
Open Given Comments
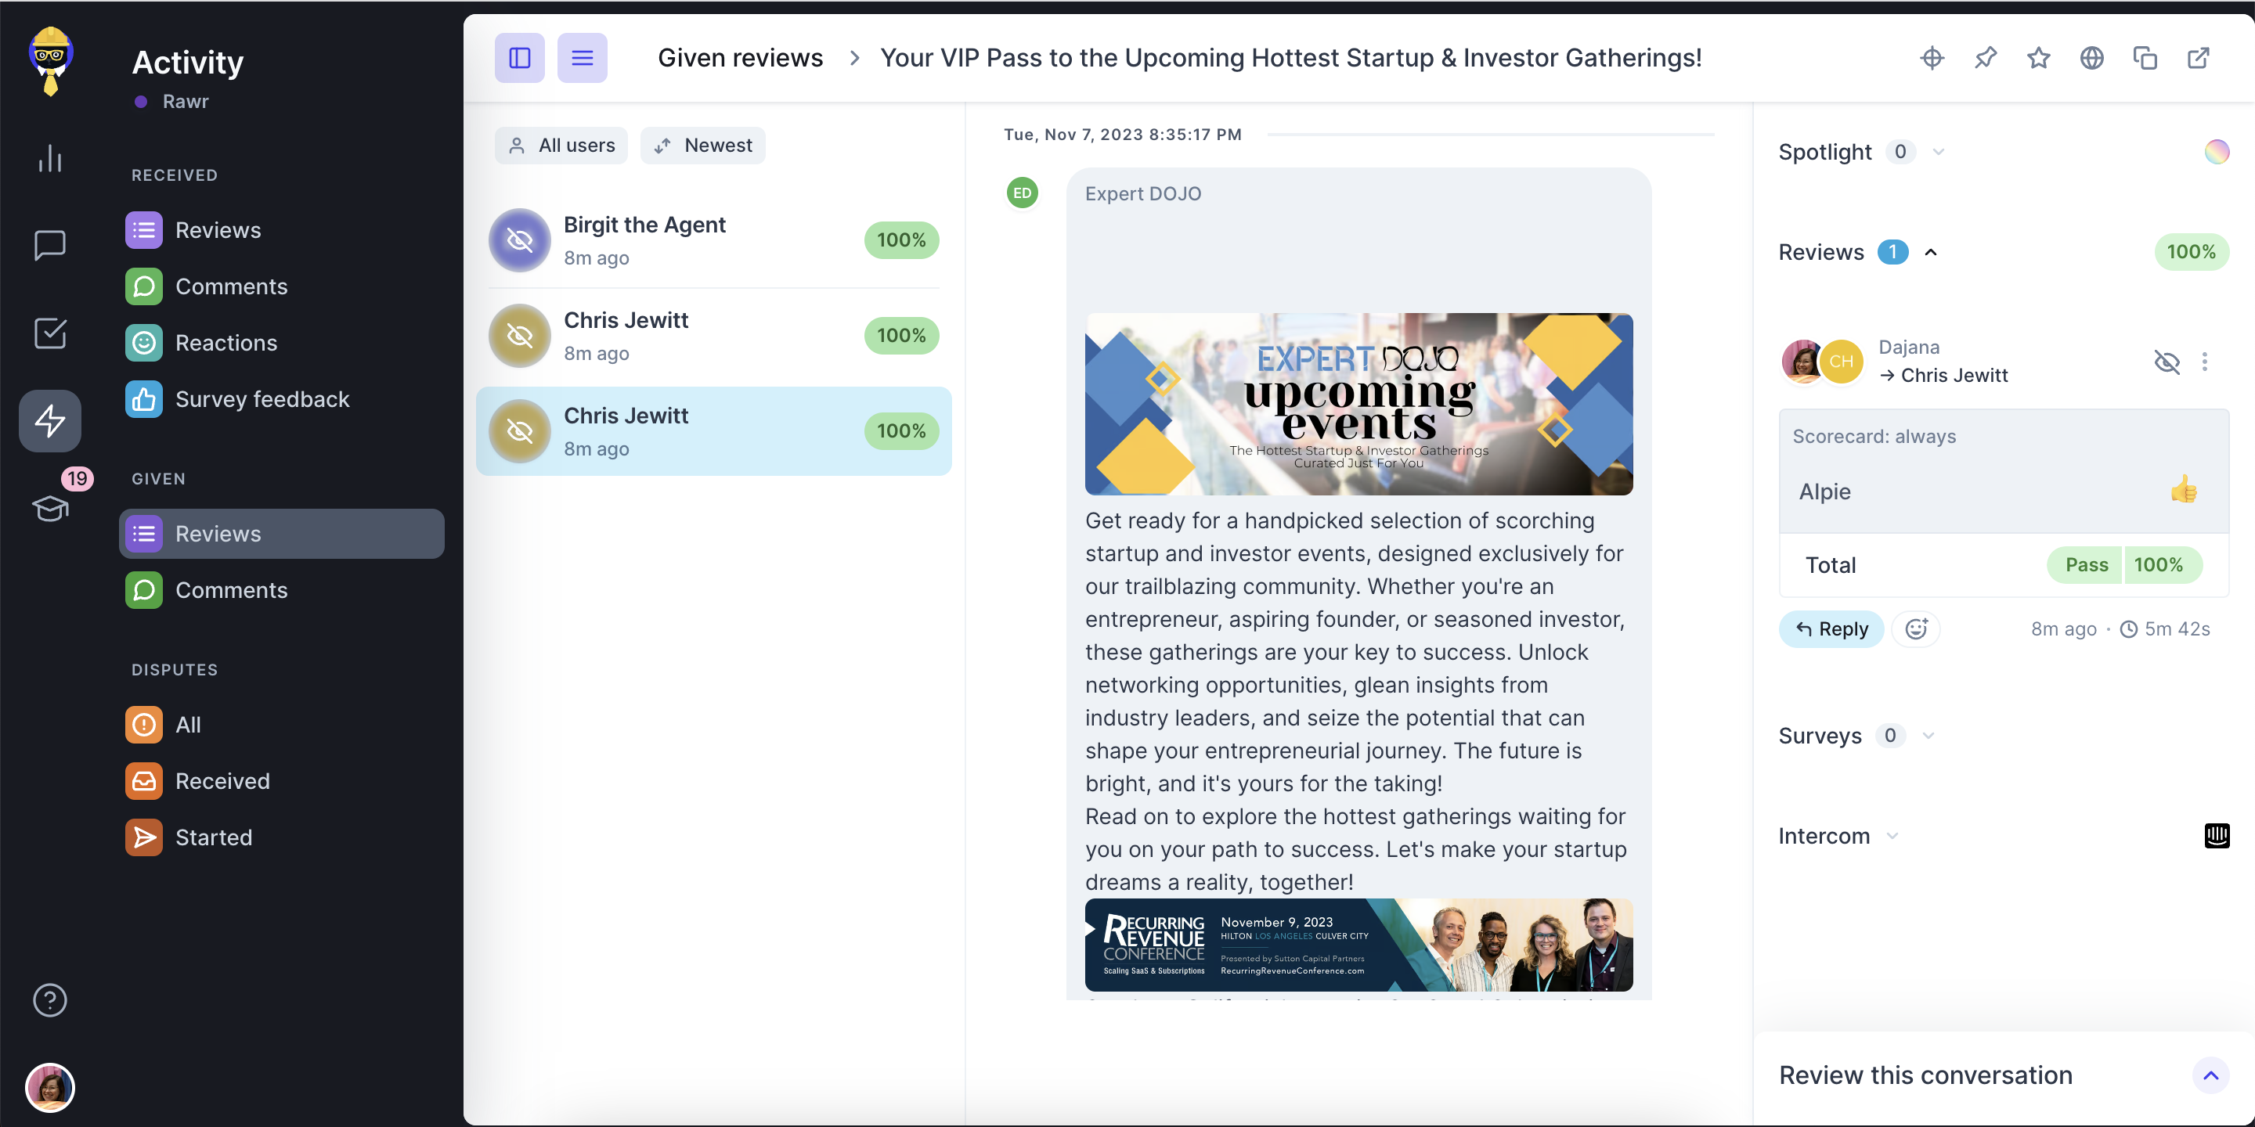coord(281,591)
